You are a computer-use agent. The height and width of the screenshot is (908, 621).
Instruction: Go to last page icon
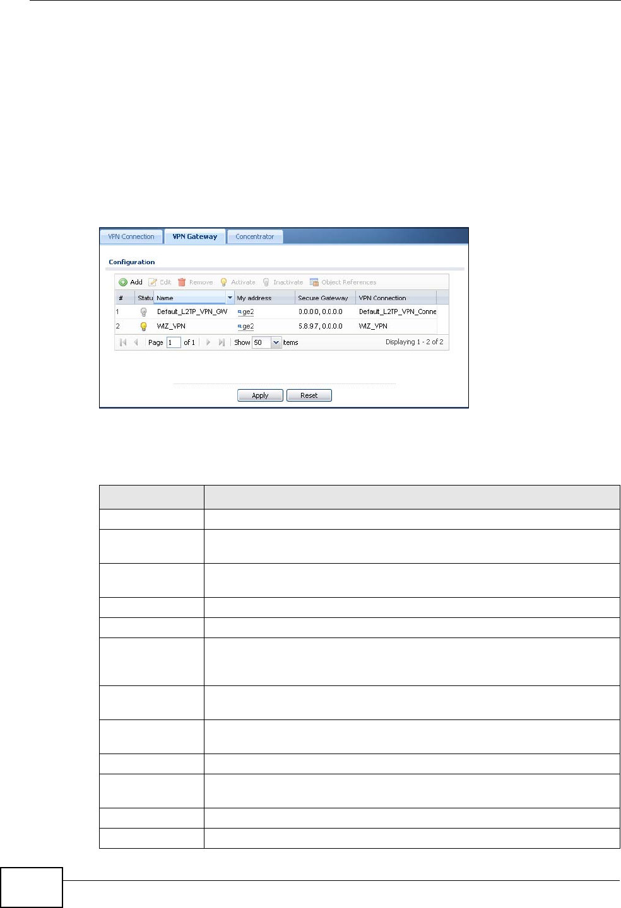click(x=222, y=342)
